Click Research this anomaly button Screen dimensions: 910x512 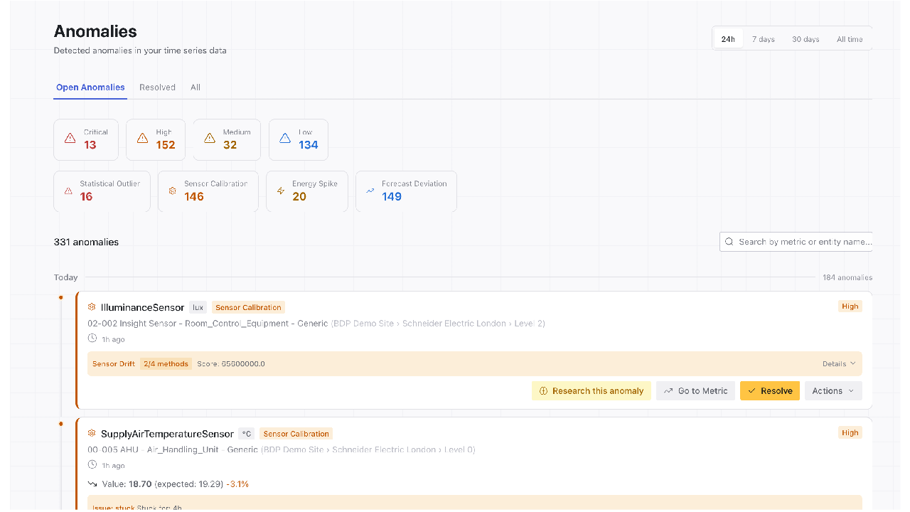coord(591,390)
